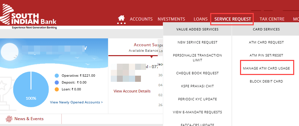Viewport: 299px width, 126px height.
Task: Click View Account Details link
Action: coord(132,91)
